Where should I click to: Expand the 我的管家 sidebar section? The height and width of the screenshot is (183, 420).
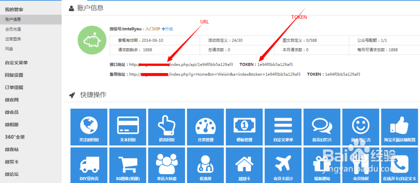[x=14, y=9]
